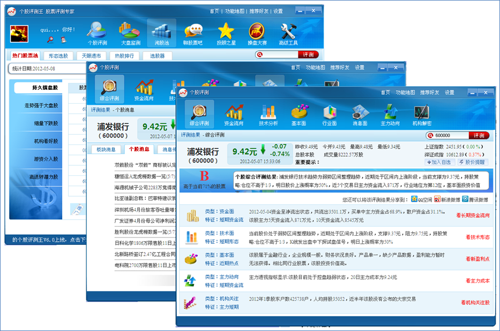
Task: Click the 统计日期 2012-05-08 date field
Action: click(x=46, y=69)
